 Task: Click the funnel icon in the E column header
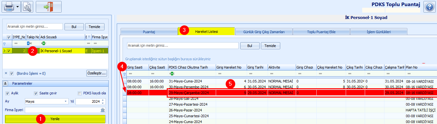click(x=89, y=37)
